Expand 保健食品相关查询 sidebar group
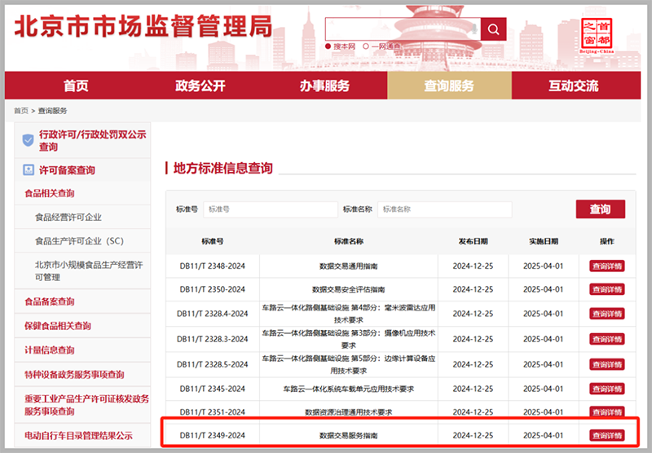Image resolution: width=652 pixels, height=453 pixels. click(x=58, y=325)
